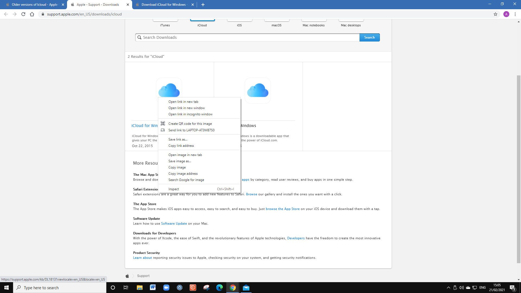Select 'Copy link address' from context menu
The width and height of the screenshot is (521, 293).
[181, 146]
